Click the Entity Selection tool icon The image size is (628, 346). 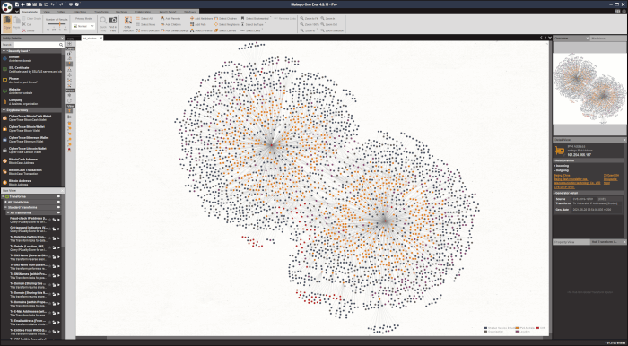[128, 21]
